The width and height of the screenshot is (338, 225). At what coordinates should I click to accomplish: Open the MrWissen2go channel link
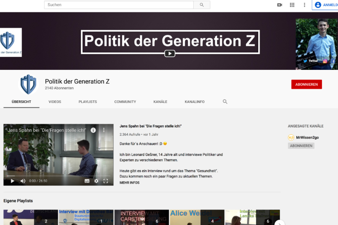click(307, 137)
